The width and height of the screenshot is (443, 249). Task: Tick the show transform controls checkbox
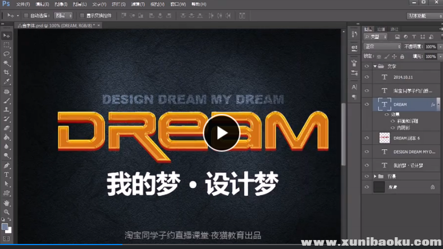(82, 15)
